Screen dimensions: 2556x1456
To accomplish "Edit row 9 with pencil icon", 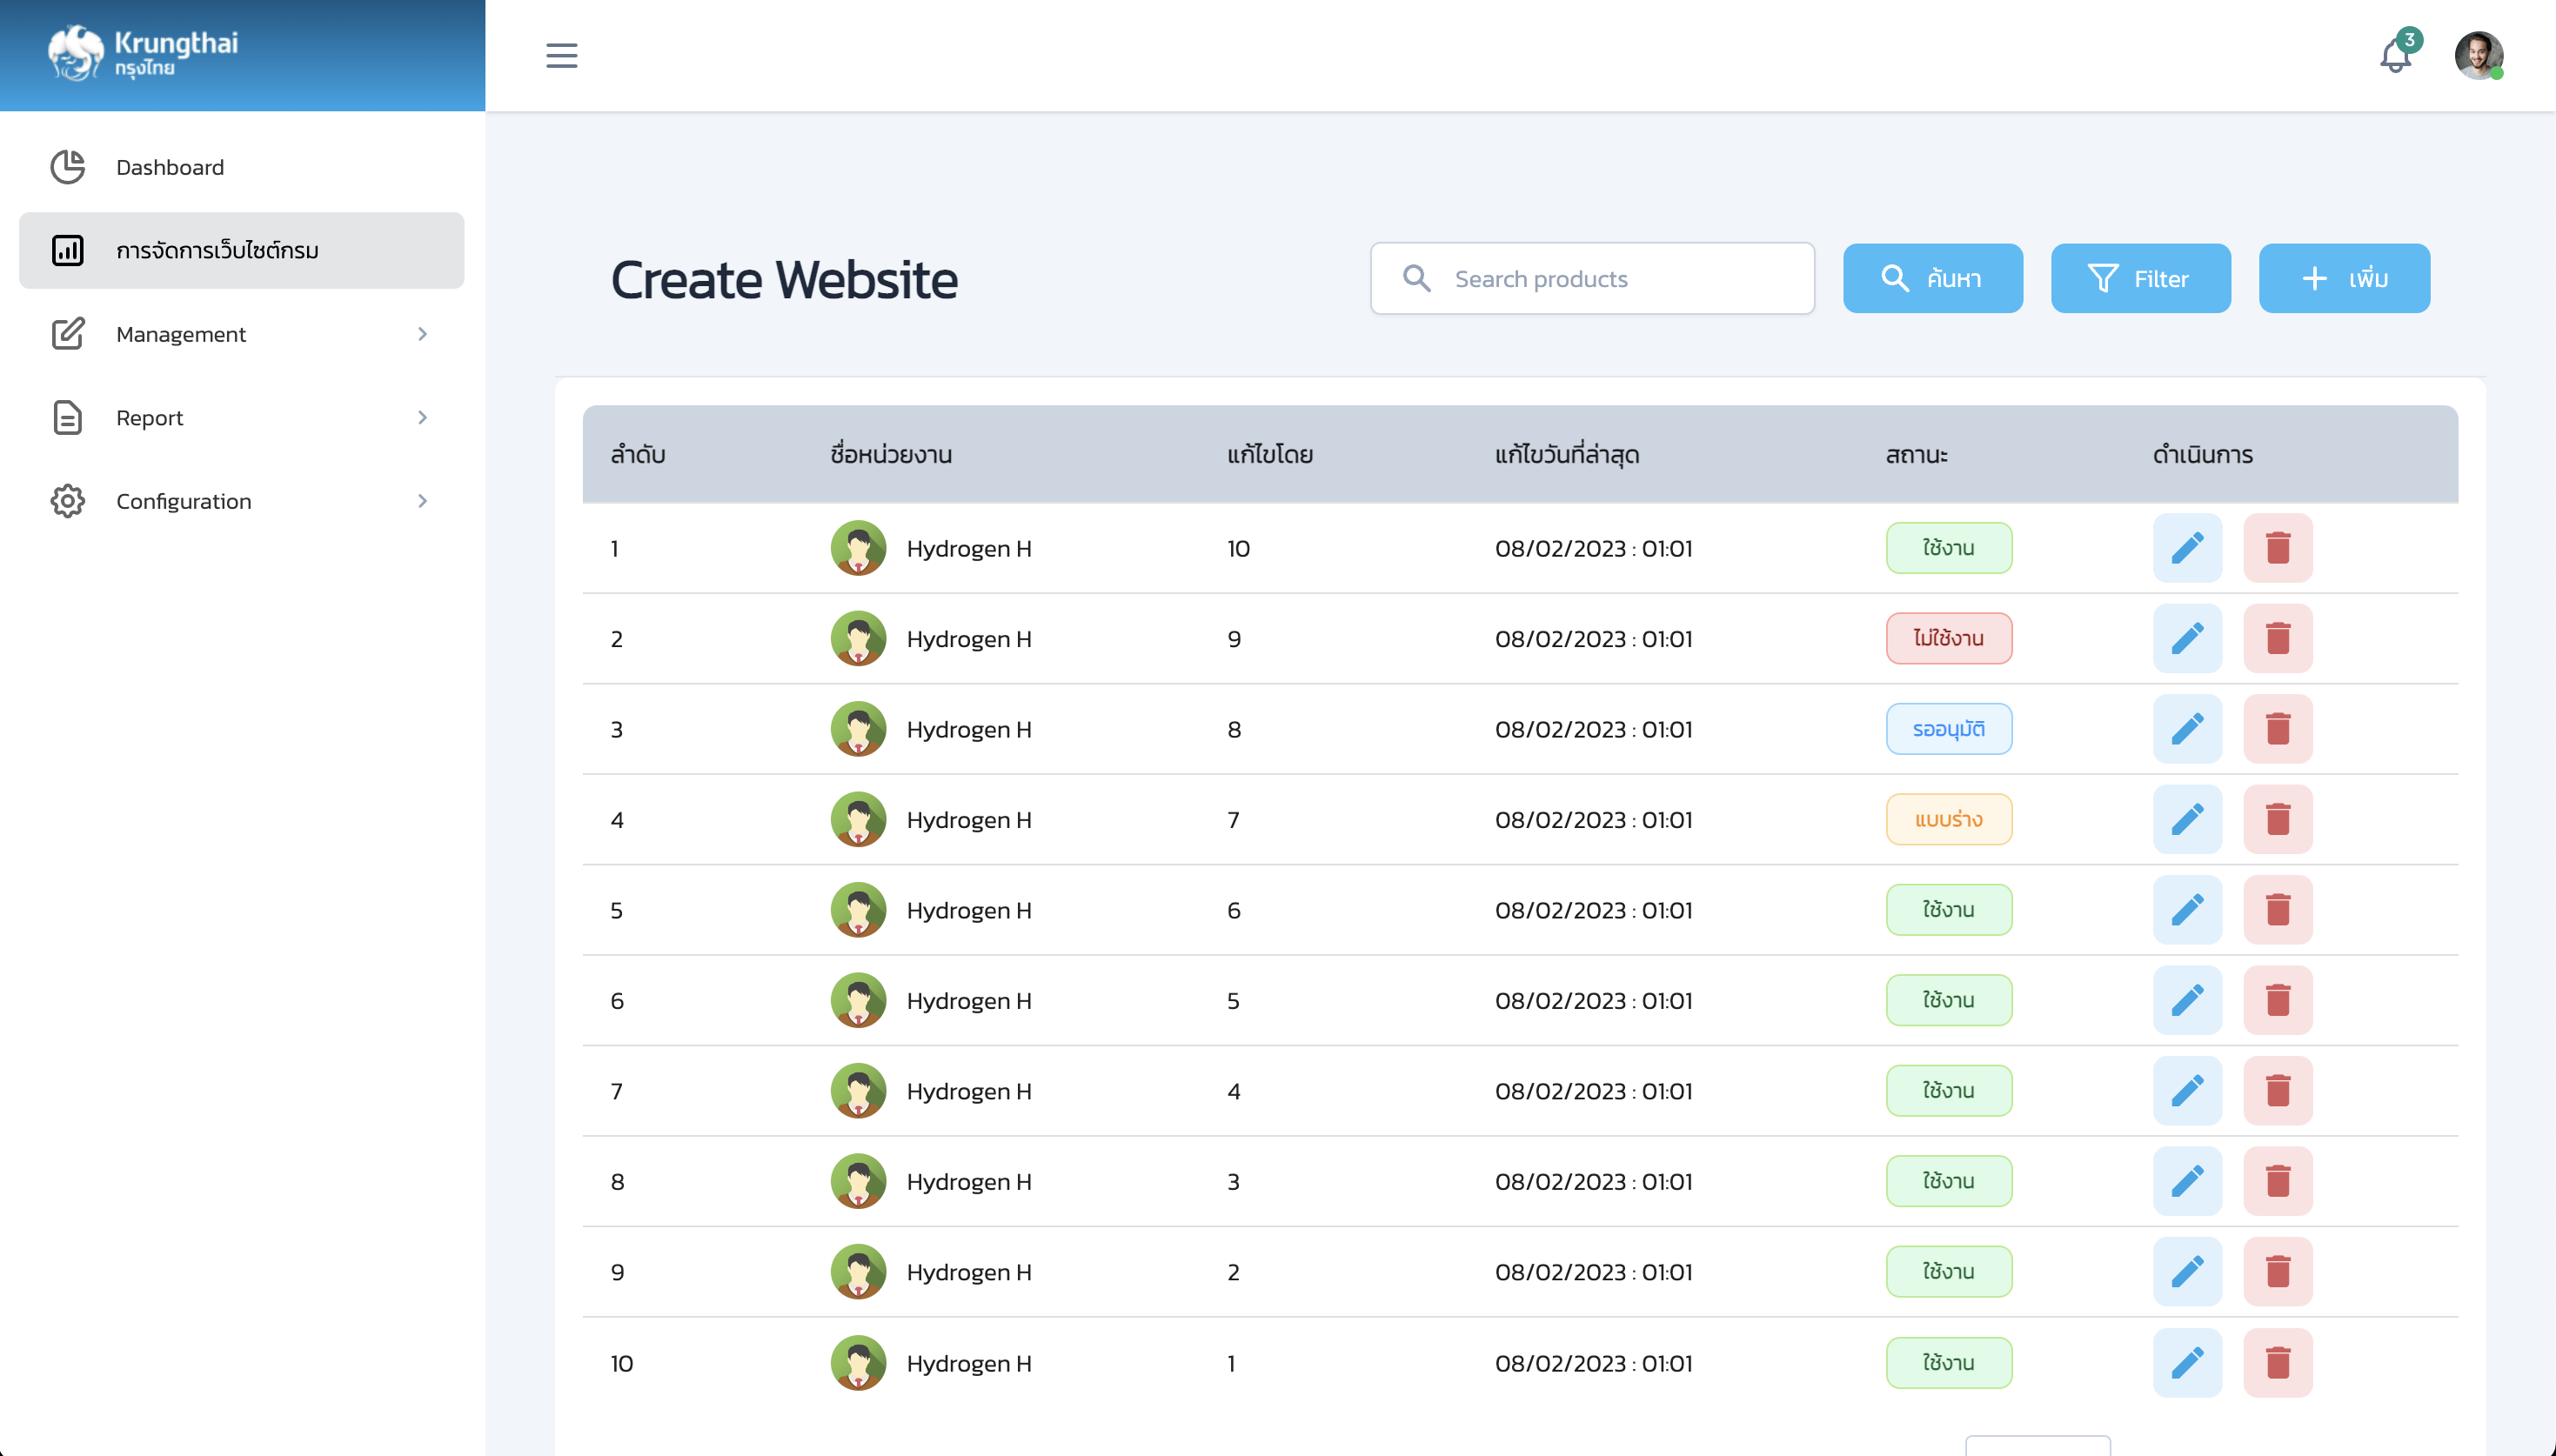I will pyautogui.click(x=2187, y=1272).
